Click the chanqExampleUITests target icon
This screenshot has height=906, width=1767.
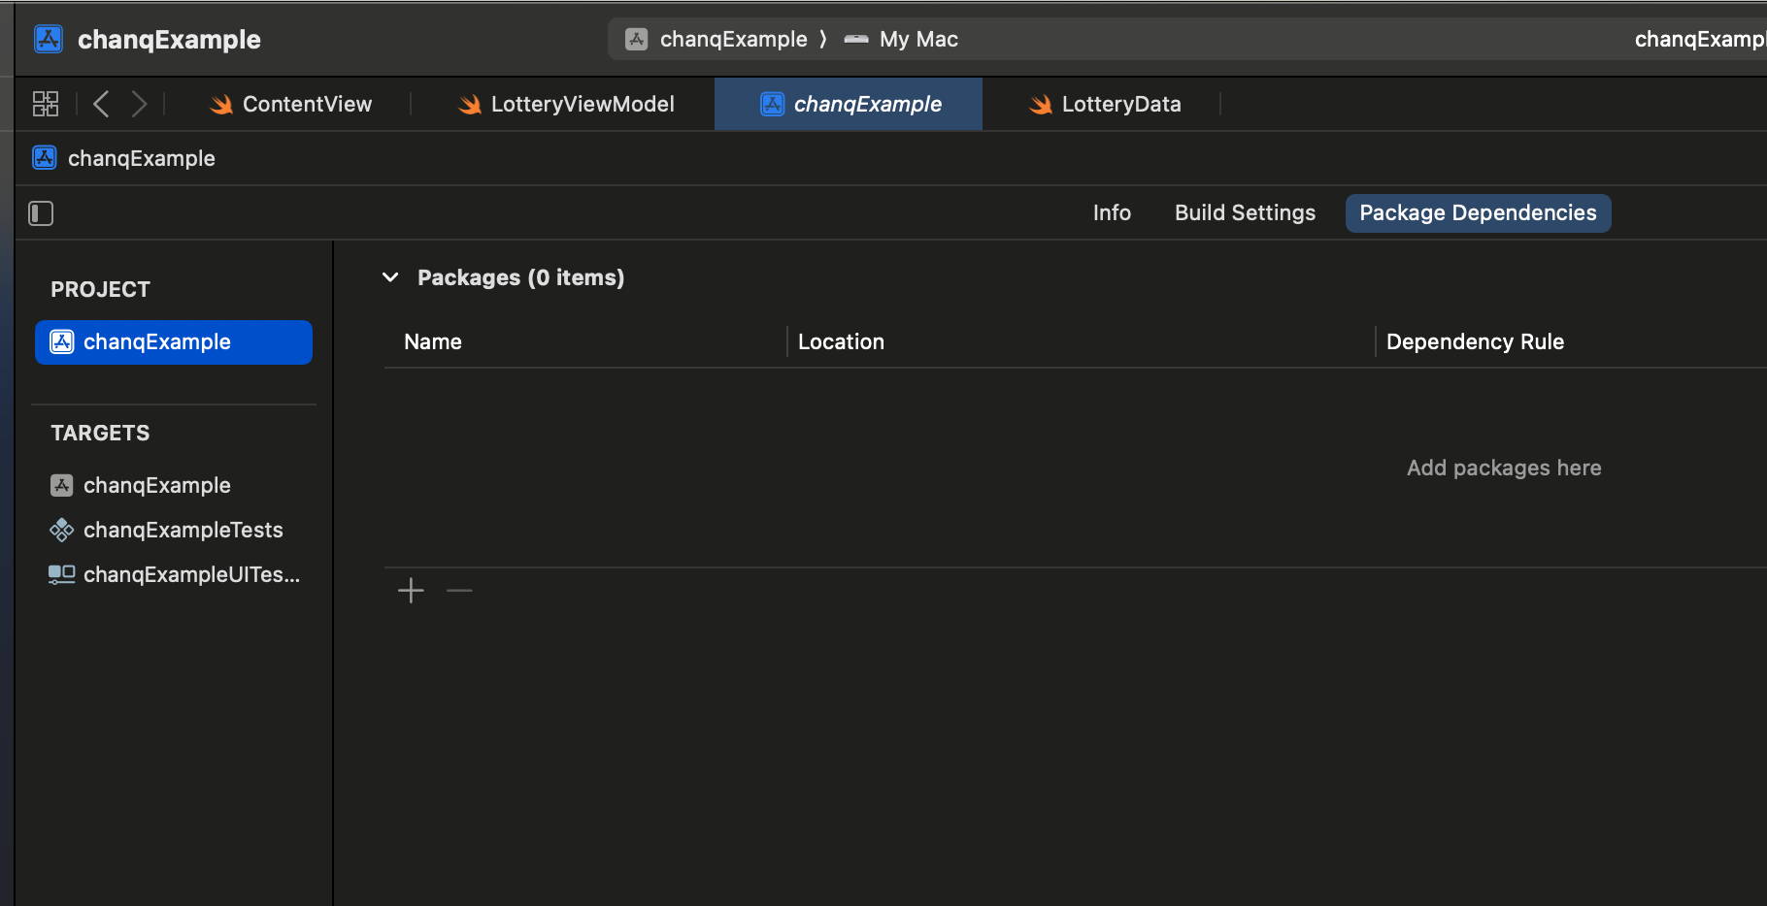pos(61,574)
